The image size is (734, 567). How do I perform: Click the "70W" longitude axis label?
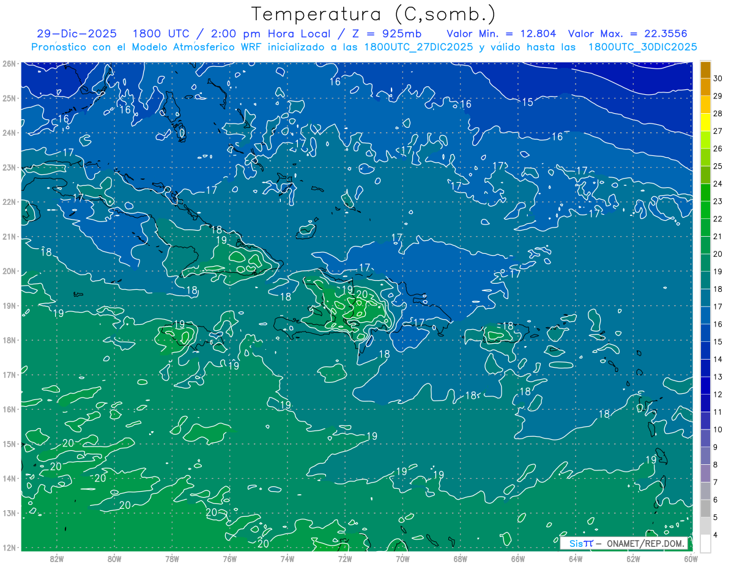[x=402, y=558]
